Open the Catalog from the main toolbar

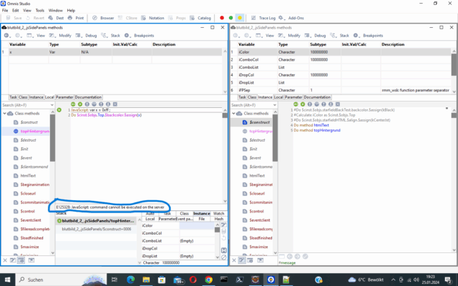201,17
